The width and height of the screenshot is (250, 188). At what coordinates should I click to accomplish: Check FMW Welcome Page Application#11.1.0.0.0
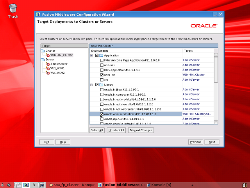coord(102,60)
